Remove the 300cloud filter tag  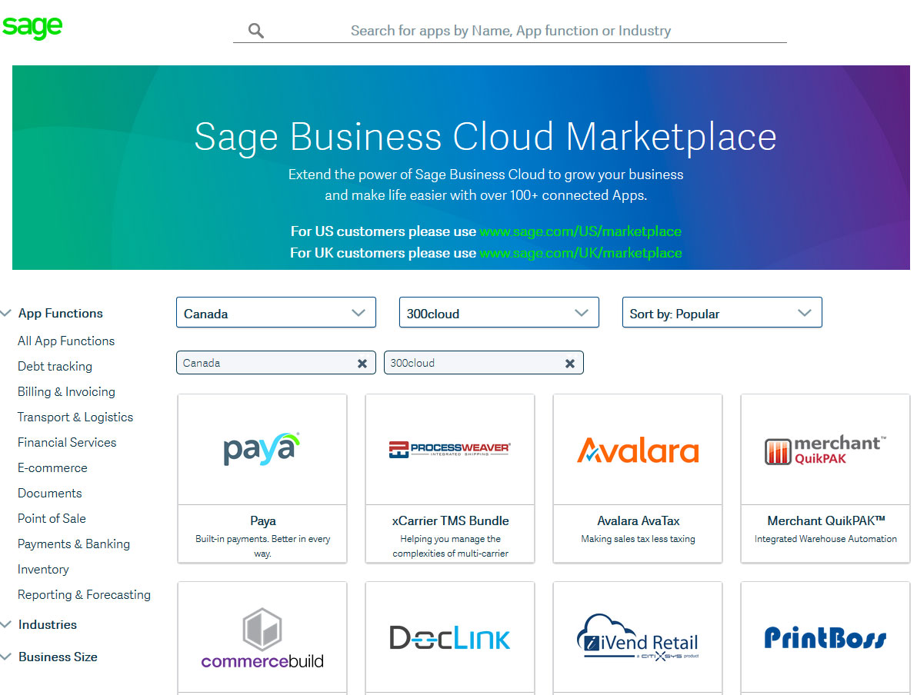coord(569,364)
